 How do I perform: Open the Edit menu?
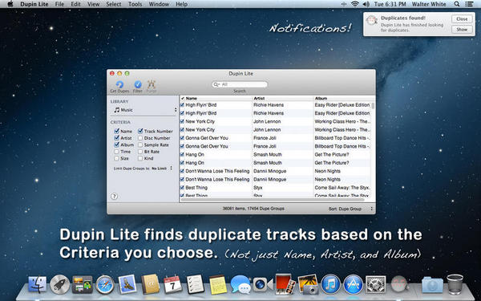76,4
